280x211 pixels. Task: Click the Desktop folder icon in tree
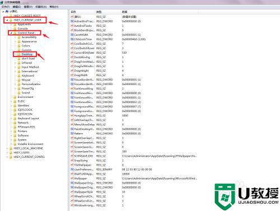click(x=19, y=54)
